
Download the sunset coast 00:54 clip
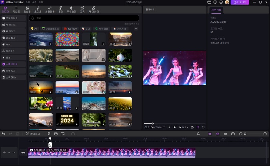tap(130, 44)
